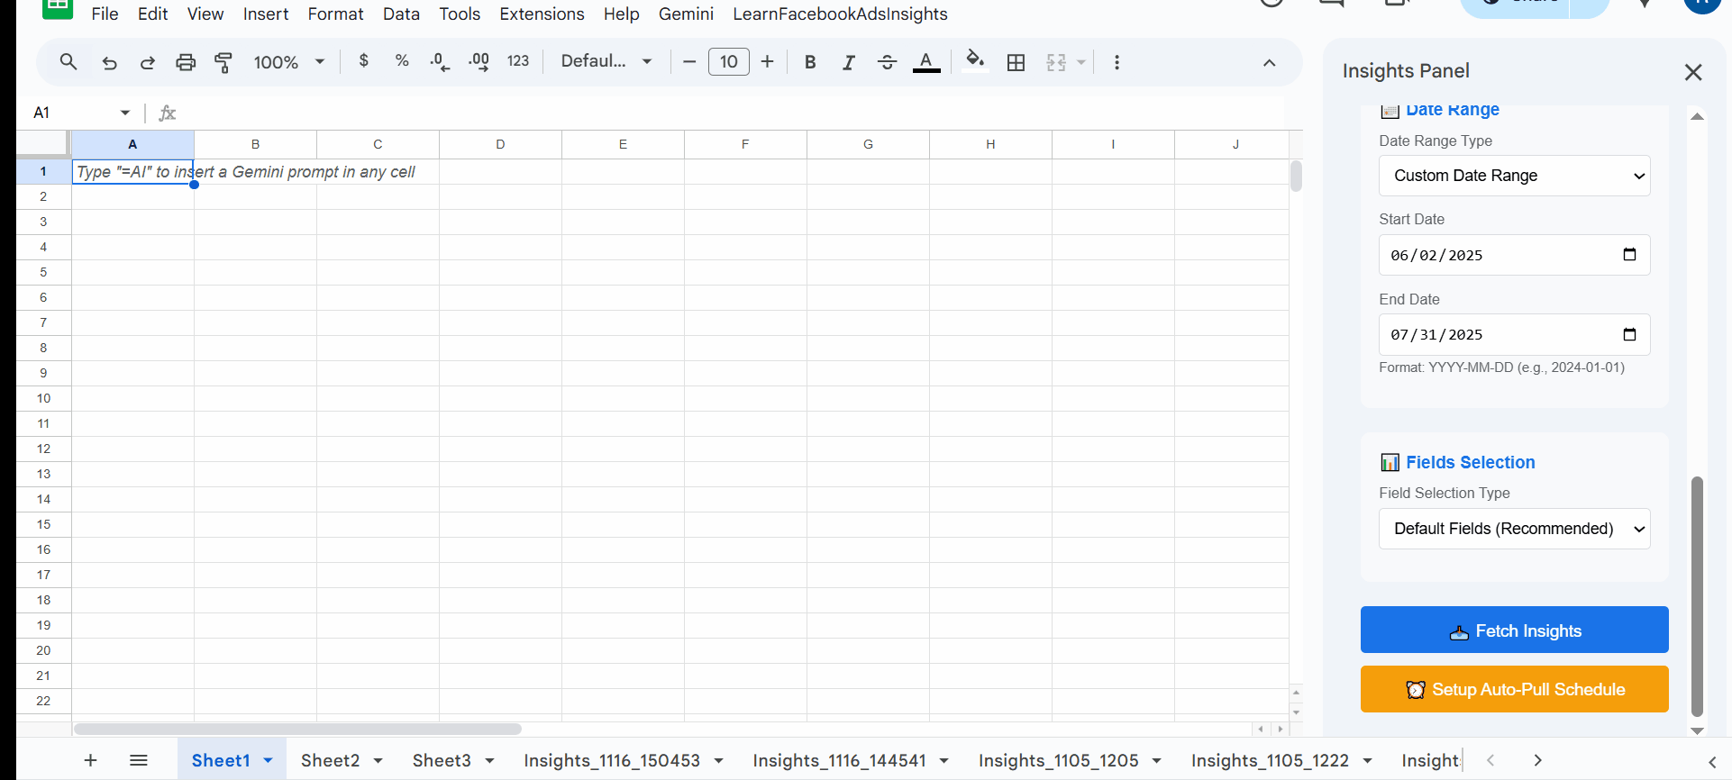
Task: Click the print icon
Action: pos(186,62)
